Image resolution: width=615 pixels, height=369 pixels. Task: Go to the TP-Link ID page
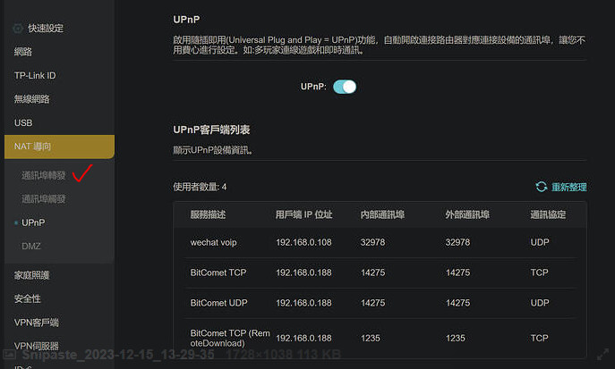pos(35,76)
